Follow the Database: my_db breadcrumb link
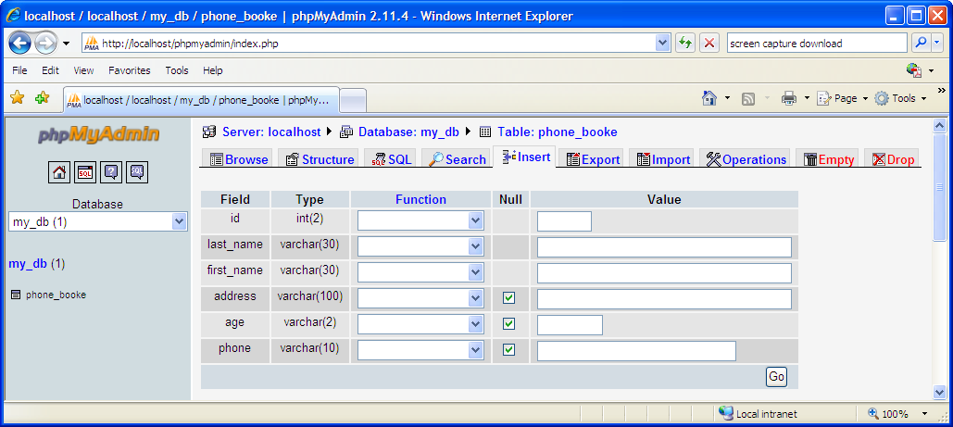The image size is (953, 427). (x=408, y=132)
